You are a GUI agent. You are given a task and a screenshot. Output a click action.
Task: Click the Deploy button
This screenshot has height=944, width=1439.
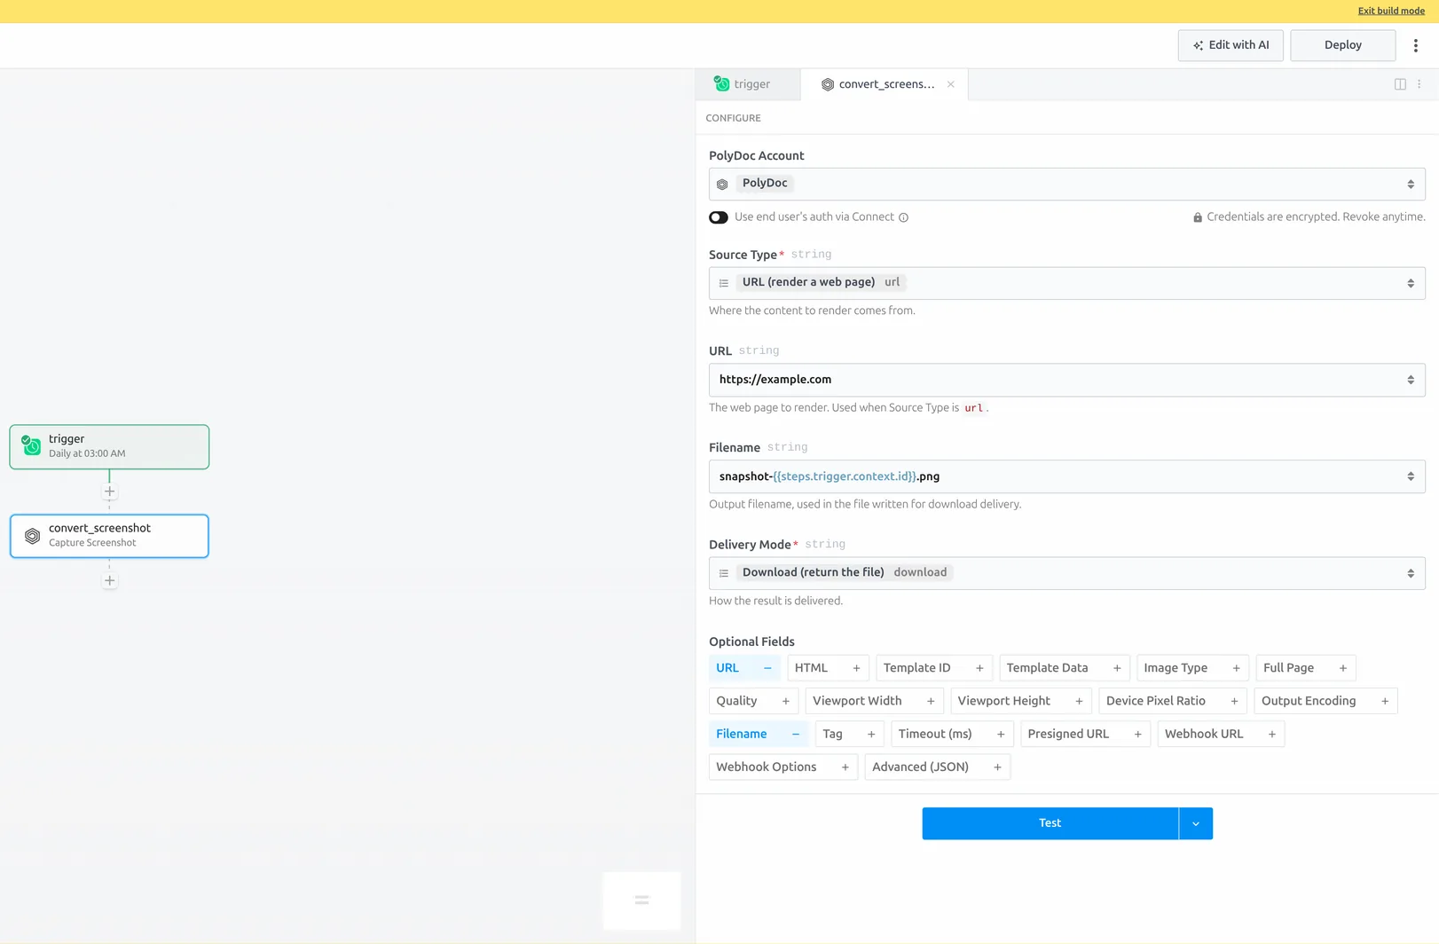coord(1342,45)
